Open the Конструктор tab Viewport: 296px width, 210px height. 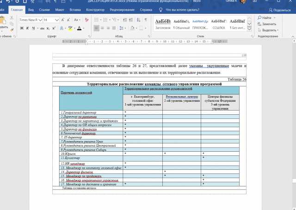click(x=95, y=10)
